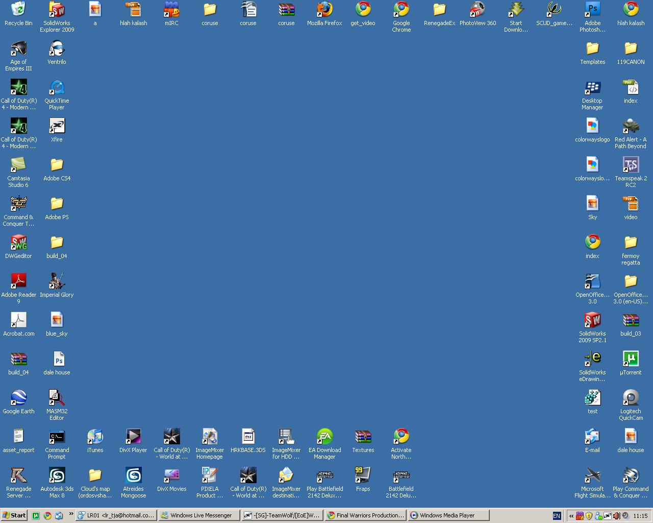Click the EA Download Manager shortcut
Screen dimensions: 653x523
[x=324, y=437]
